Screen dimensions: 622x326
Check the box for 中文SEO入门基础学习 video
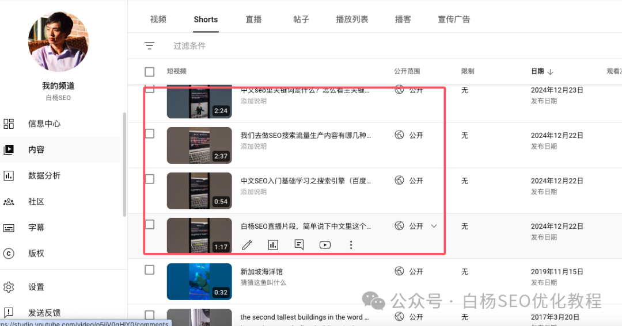(150, 179)
